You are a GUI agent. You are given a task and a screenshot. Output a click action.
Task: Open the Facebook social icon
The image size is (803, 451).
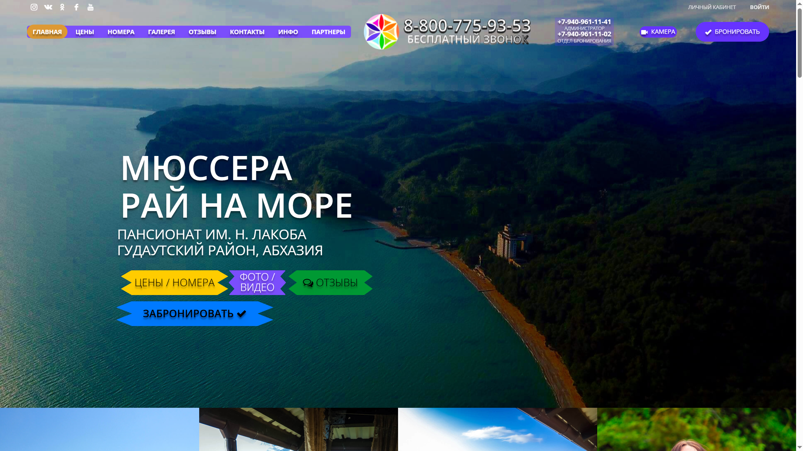tap(76, 7)
